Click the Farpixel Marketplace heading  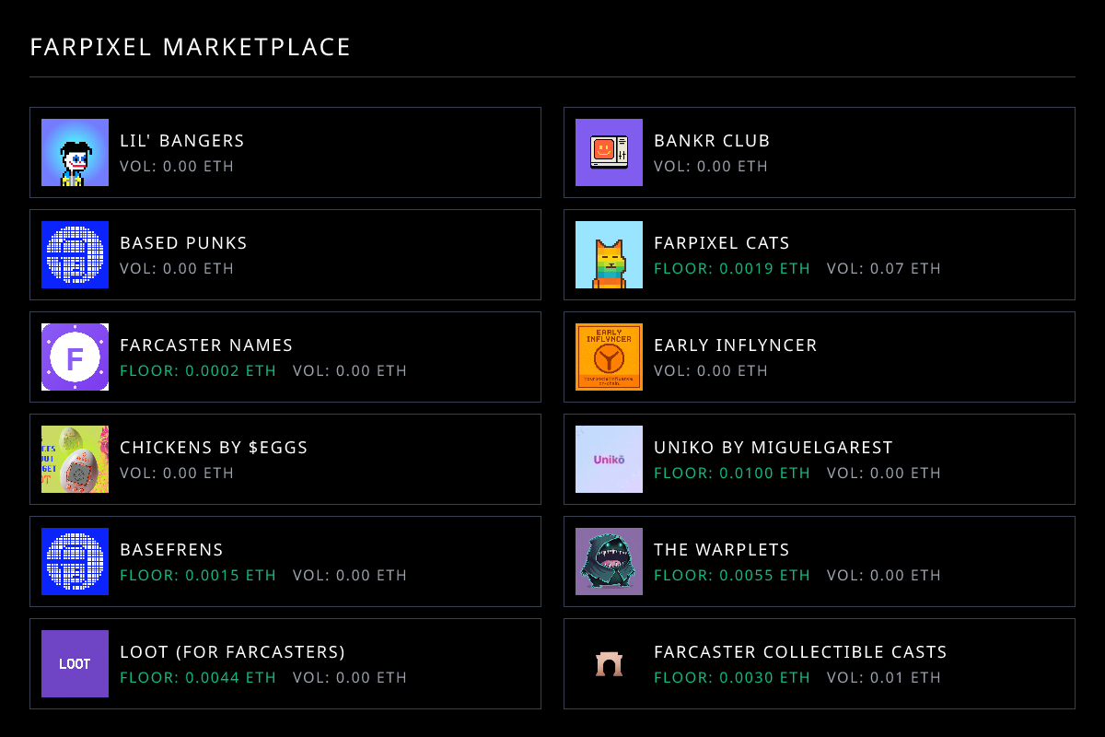pyautogui.click(x=191, y=47)
